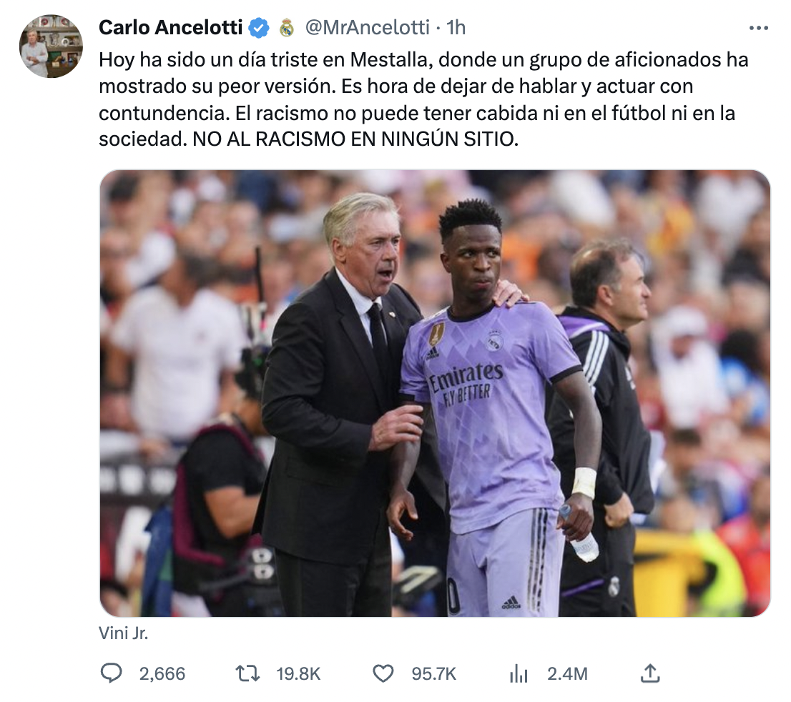Click the 2,666 replies count
Viewport: 791px width, 702px height.
coord(162,673)
